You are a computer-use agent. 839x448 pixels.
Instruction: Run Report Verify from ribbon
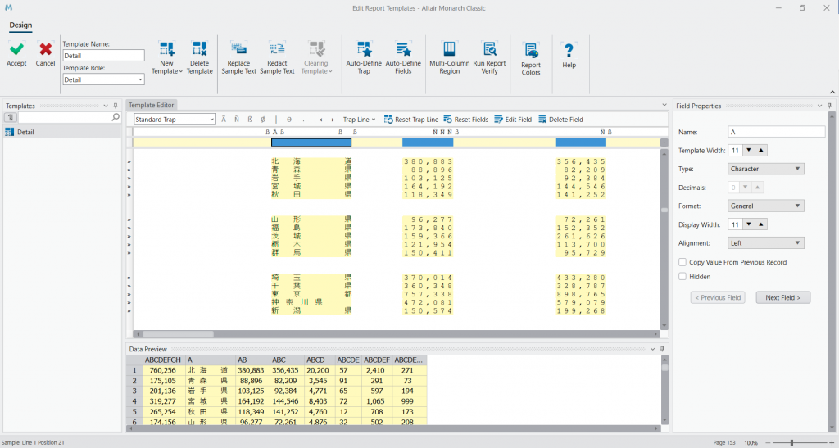pyautogui.click(x=490, y=48)
